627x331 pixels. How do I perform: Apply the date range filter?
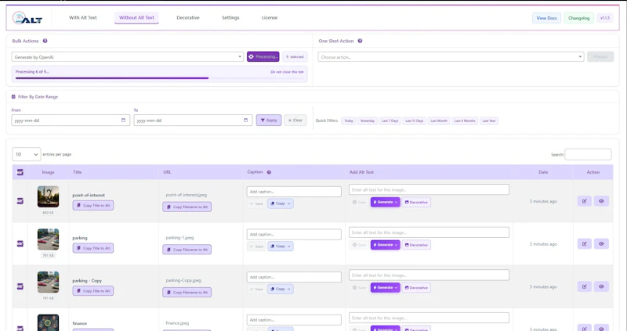click(269, 121)
